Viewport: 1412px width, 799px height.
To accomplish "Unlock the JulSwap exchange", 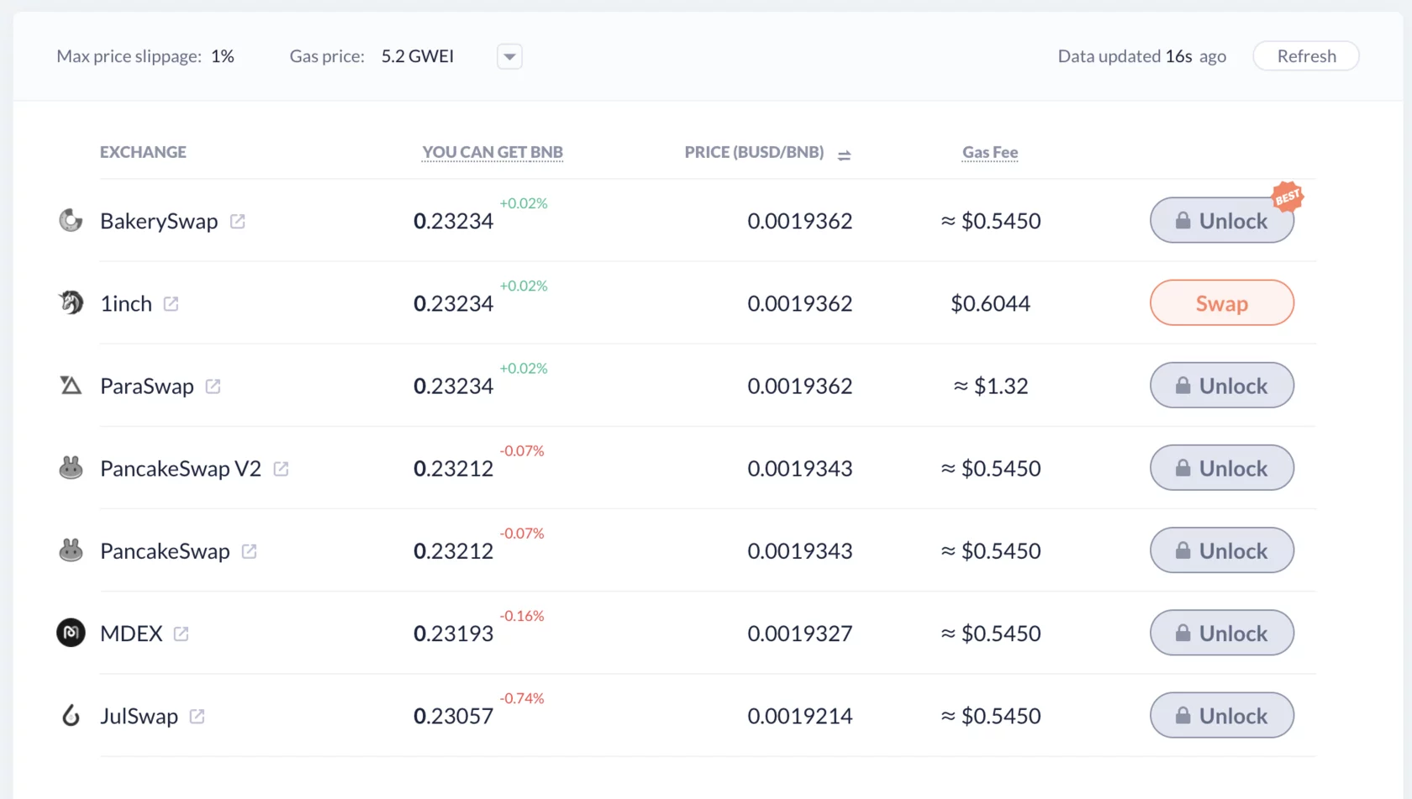I will tap(1222, 715).
